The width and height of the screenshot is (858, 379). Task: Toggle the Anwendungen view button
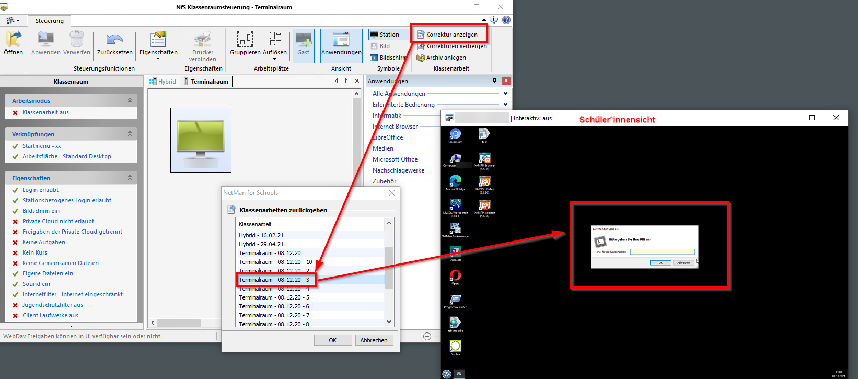[341, 45]
